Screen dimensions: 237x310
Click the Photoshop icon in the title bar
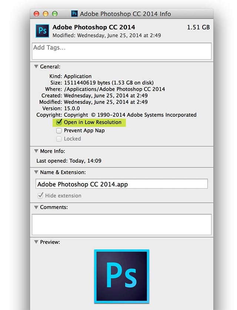coord(74,14)
